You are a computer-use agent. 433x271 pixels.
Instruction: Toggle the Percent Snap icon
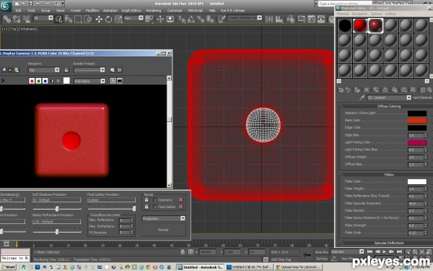(200, 19)
